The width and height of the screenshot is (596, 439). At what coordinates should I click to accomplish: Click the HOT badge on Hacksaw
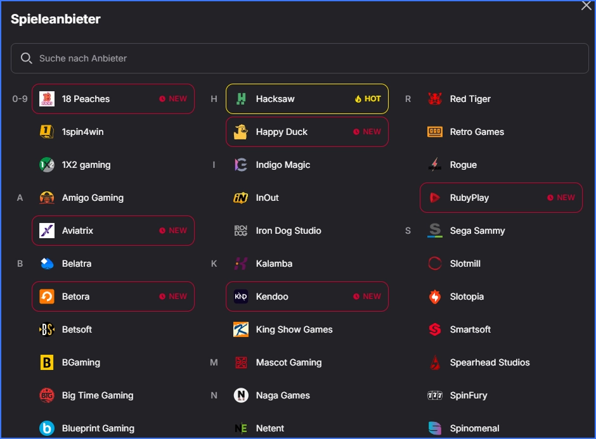click(x=368, y=99)
